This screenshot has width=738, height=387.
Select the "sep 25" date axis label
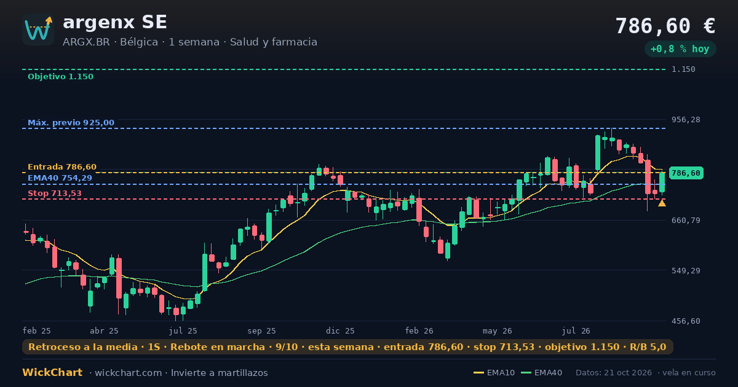(261, 330)
